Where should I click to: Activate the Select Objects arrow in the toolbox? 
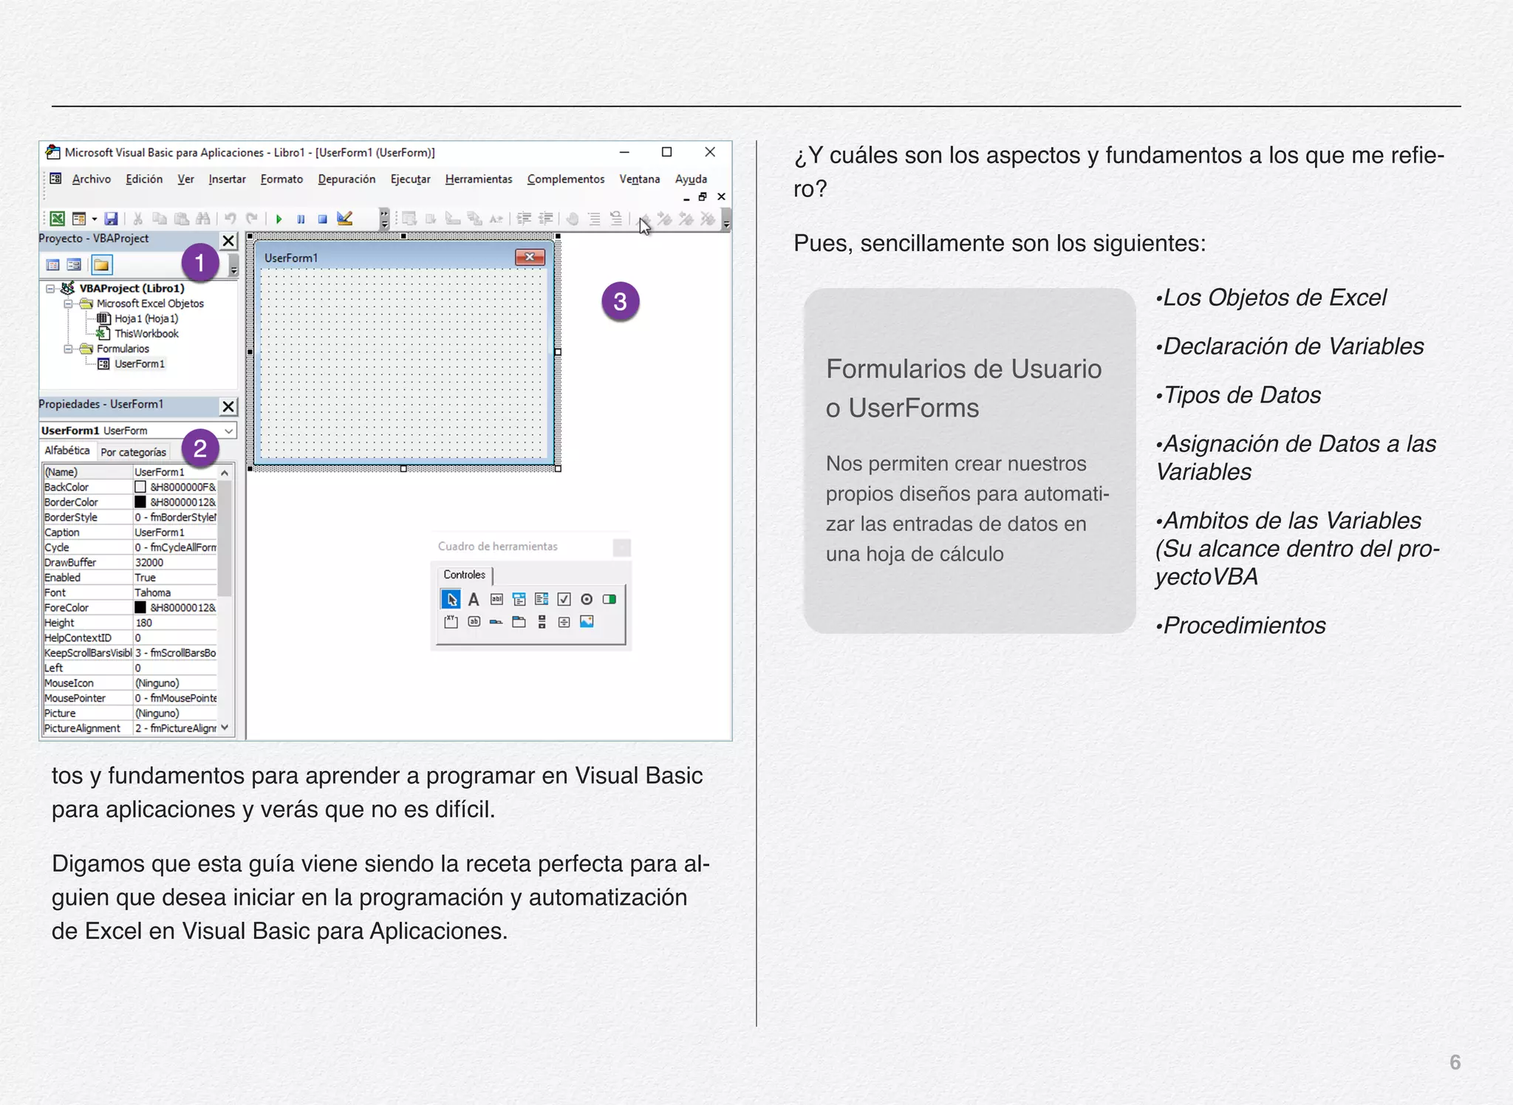(x=451, y=599)
